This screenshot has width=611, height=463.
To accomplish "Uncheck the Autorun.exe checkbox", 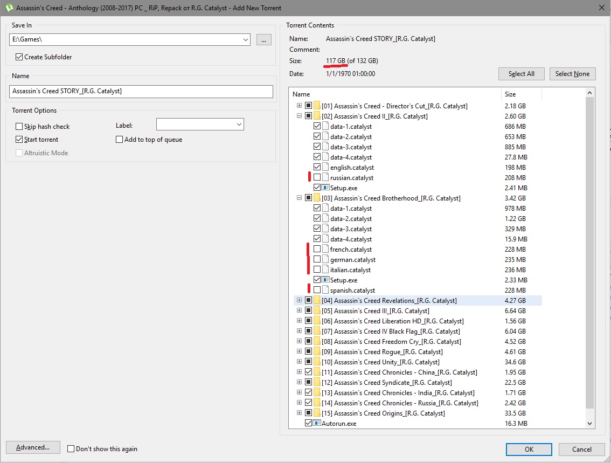I will pyautogui.click(x=308, y=423).
